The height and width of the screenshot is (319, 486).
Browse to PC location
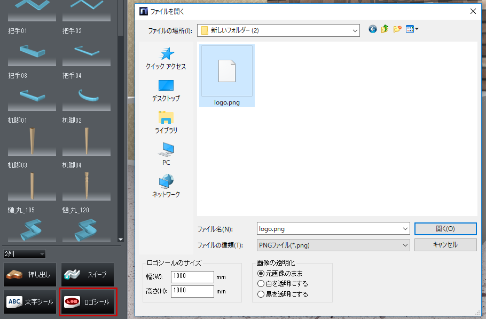(x=166, y=154)
